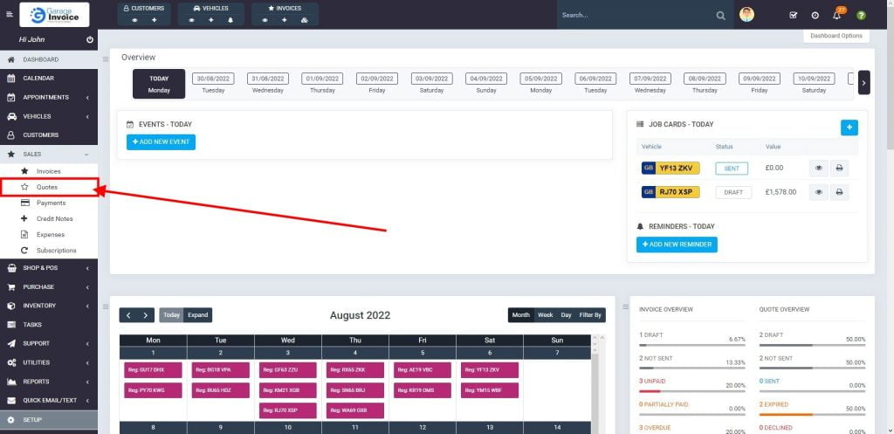Open the checklist tasks icon in the top bar
The image size is (894, 434).
[x=793, y=15]
